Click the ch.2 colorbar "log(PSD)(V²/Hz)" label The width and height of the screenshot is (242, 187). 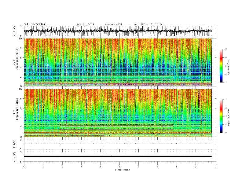(x=229, y=117)
